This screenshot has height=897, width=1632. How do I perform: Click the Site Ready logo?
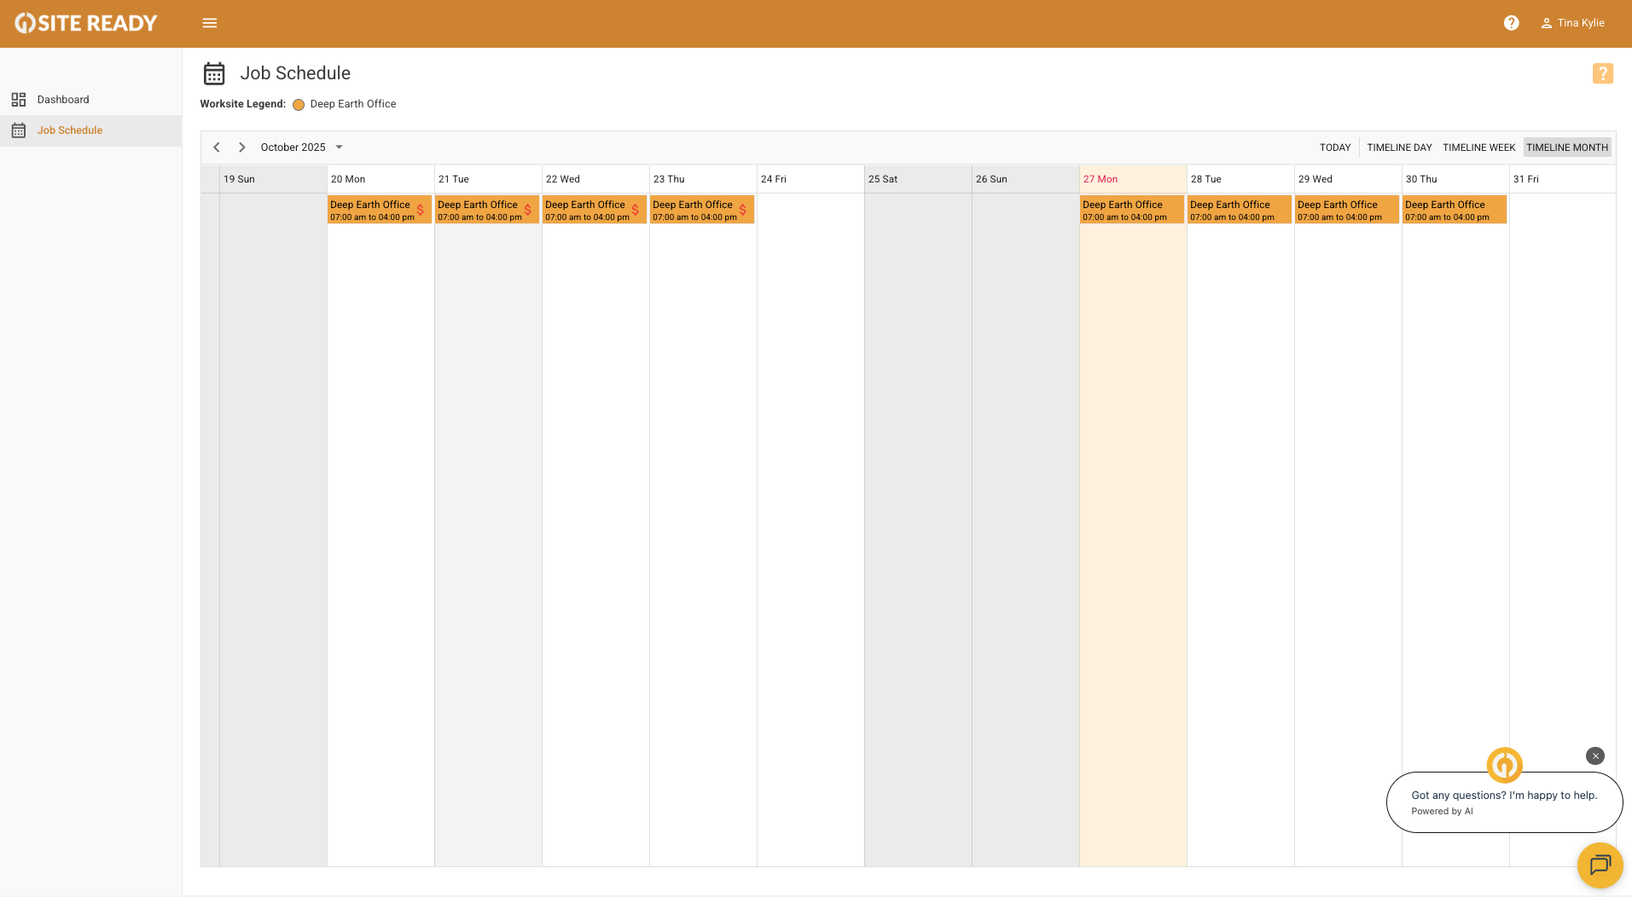tap(86, 23)
